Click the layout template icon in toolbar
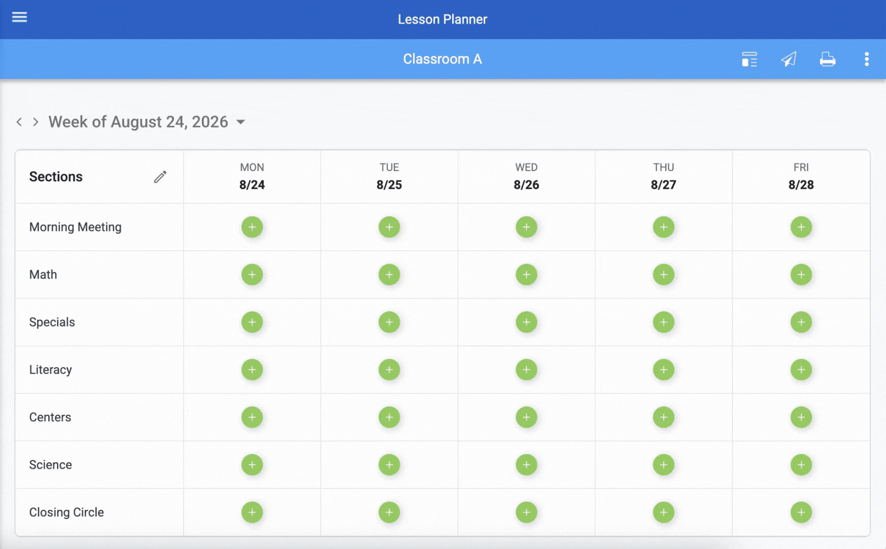The height and width of the screenshot is (549, 886). [749, 59]
